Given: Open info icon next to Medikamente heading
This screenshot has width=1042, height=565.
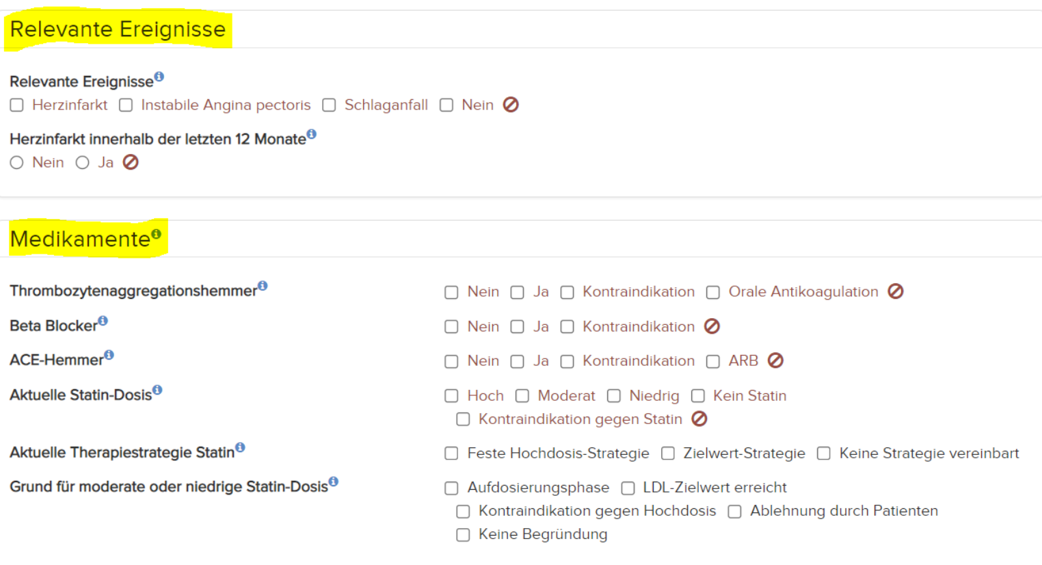Looking at the screenshot, I should coord(156,233).
